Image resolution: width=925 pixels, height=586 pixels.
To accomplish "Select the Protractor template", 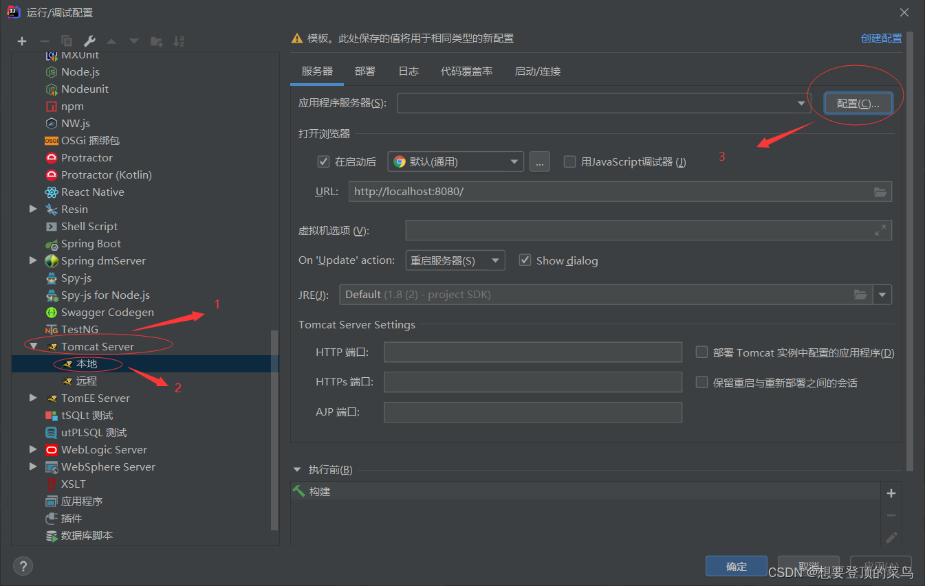I will [87, 157].
